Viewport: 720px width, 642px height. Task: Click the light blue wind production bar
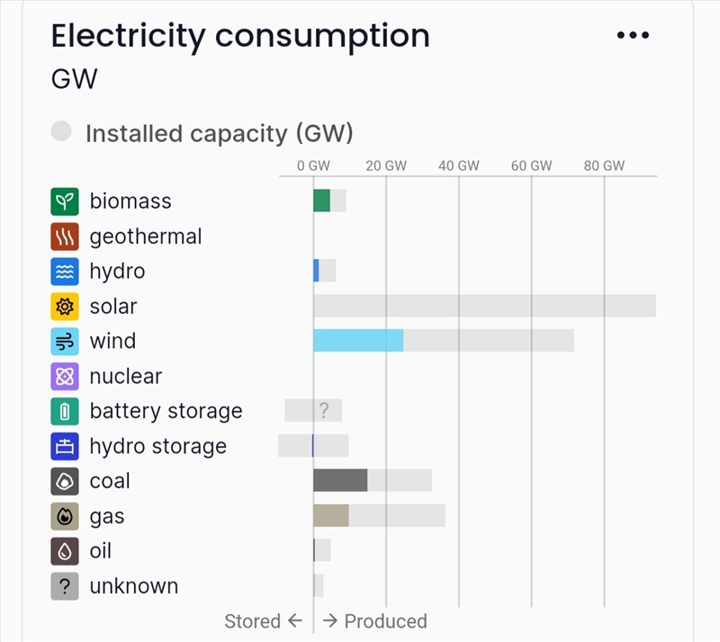[x=358, y=341]
